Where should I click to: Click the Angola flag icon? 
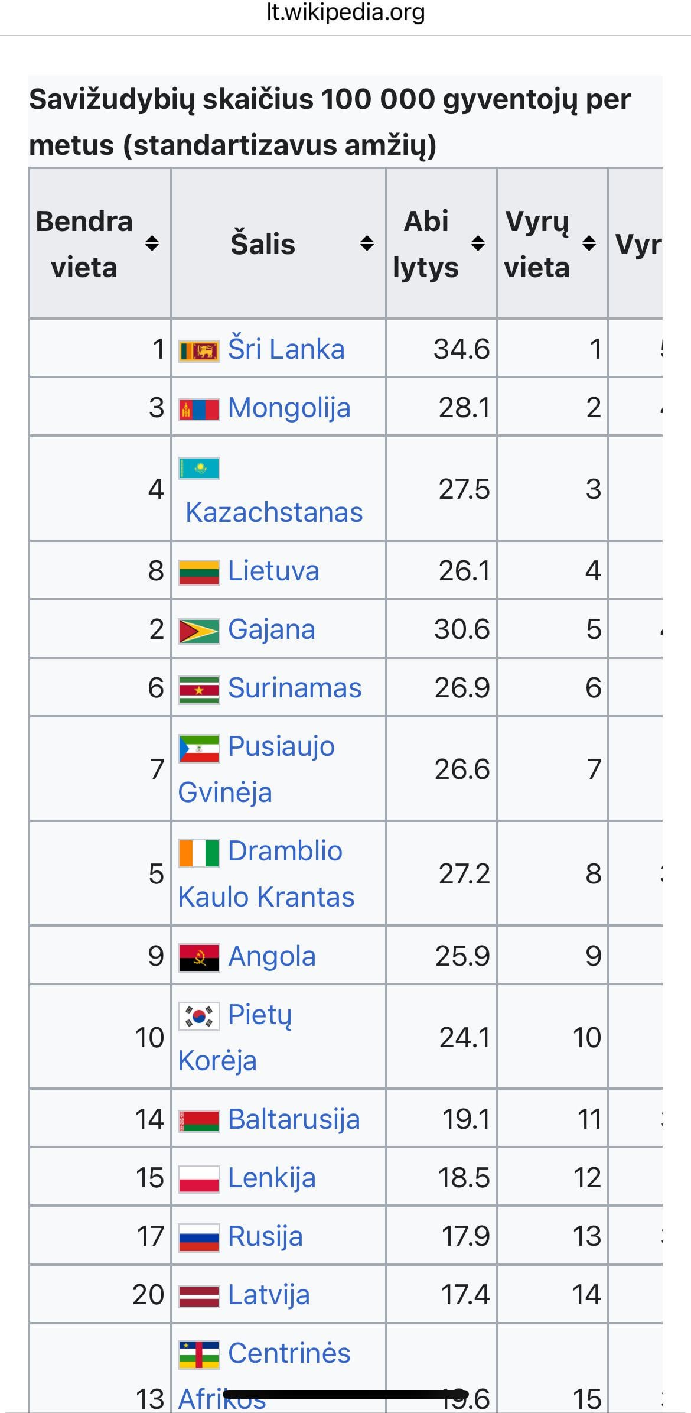click(x=198, y=957)
